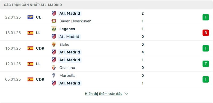
Task: Open the 12.01.25 match row date
Action: 13,64
